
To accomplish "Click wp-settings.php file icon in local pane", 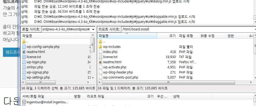I will pos(24,77).
